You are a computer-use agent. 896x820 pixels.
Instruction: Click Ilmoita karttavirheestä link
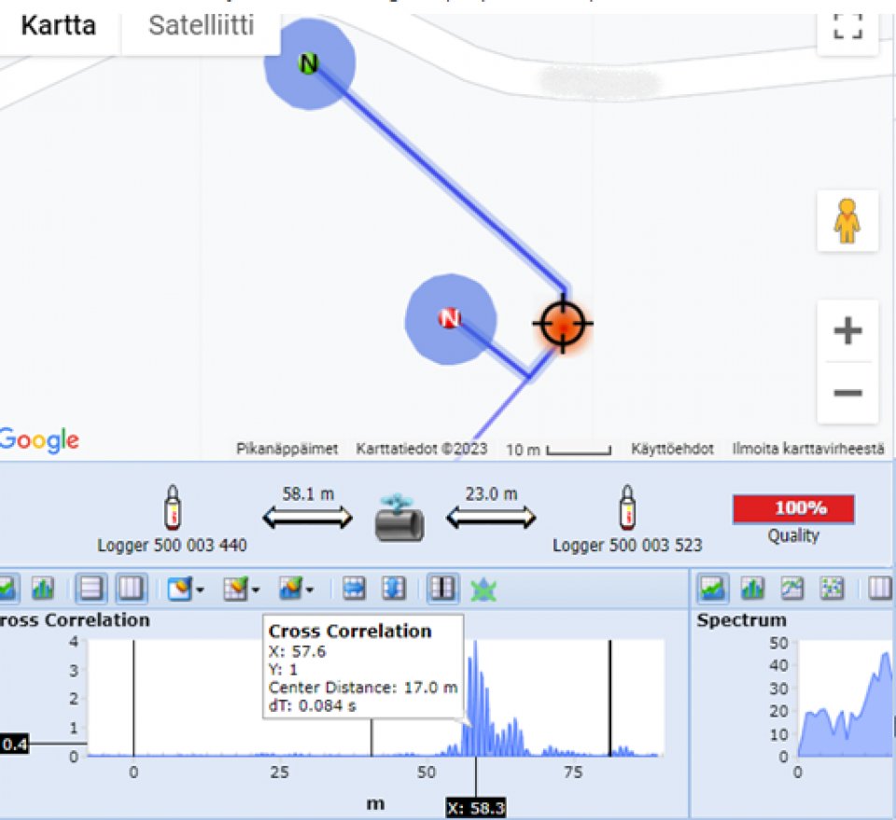(x=808, y=449)
